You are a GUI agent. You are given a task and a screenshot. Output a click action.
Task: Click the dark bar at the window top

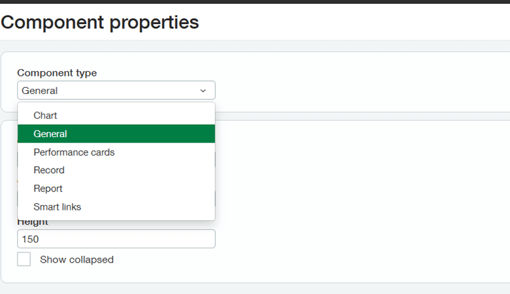(262, 2)
